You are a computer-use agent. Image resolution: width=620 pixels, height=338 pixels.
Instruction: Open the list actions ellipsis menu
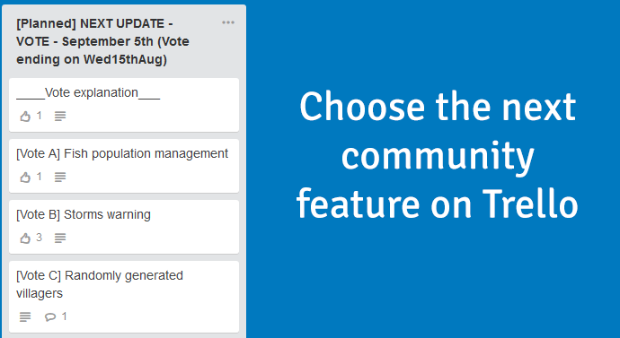coord(228,23)
